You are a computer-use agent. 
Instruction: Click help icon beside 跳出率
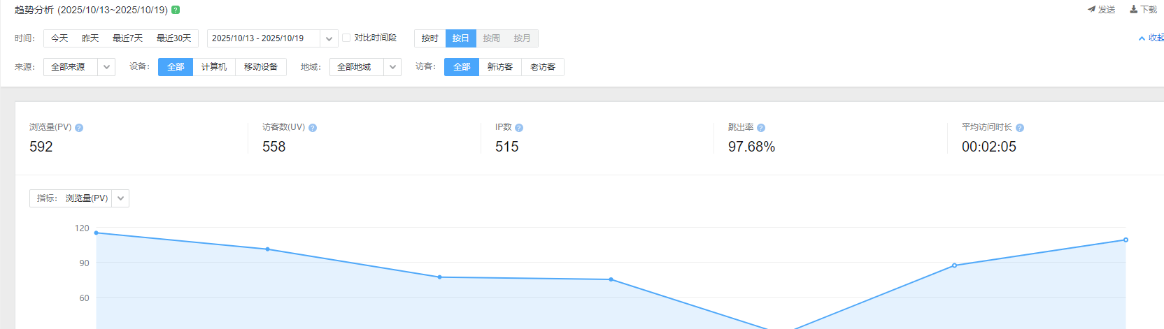761,128
